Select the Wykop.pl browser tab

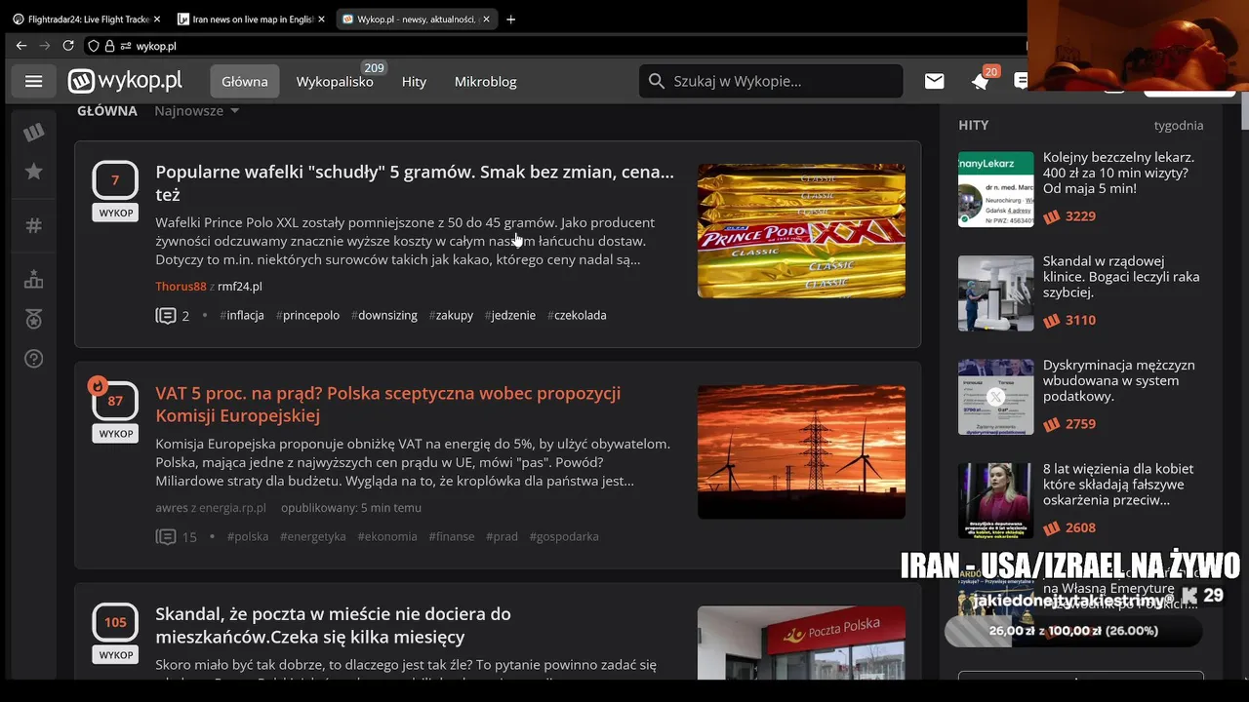pos(416,19)
